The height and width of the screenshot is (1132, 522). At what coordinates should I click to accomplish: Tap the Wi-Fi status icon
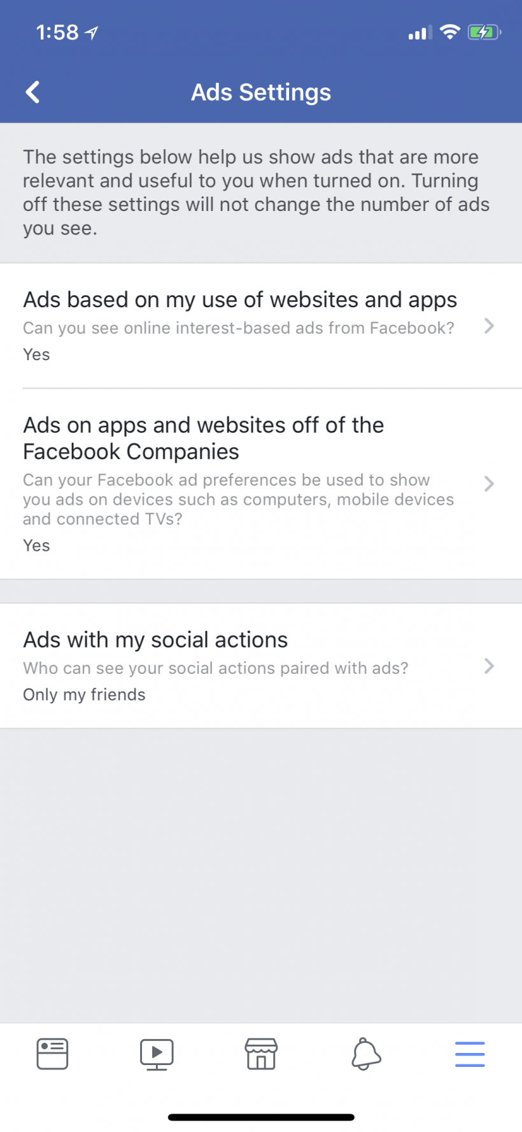[450, 32]
